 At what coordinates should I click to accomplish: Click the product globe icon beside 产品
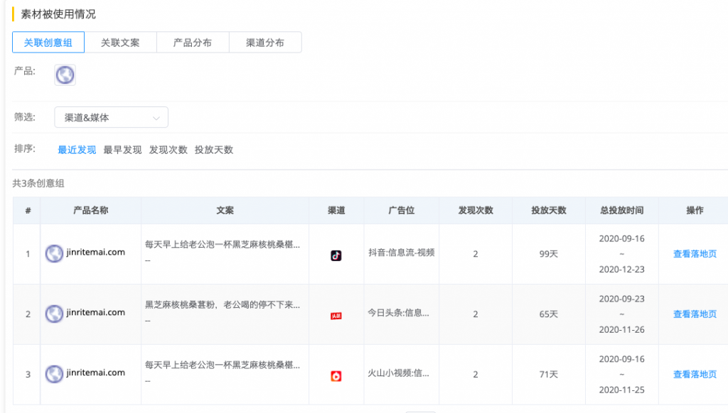click(65, 75)
